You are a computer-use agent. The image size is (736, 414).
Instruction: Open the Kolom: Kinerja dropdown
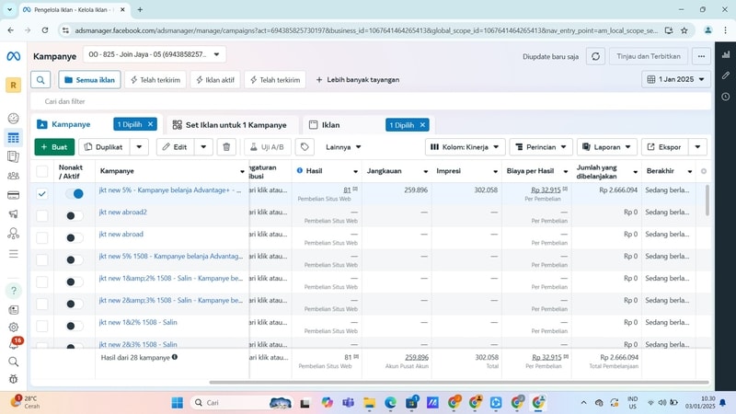(466, 147)
